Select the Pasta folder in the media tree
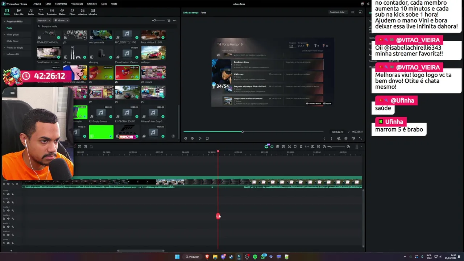The width and height of the screenshot is (464, 261). click(x=9, y=28)
